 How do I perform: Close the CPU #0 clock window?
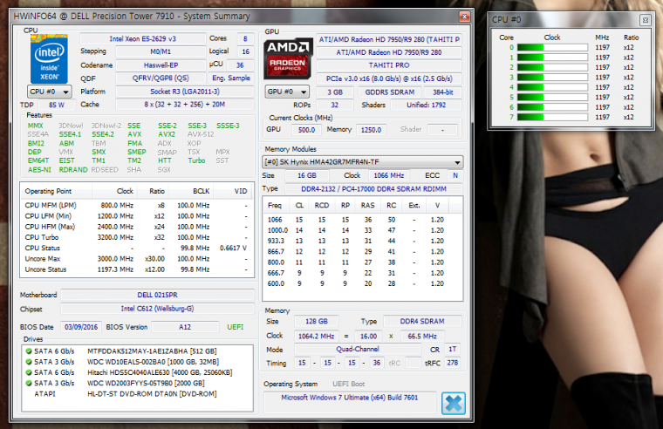(645, 19)
